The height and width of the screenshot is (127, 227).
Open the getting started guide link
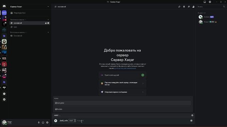click(x=125, y=68)
